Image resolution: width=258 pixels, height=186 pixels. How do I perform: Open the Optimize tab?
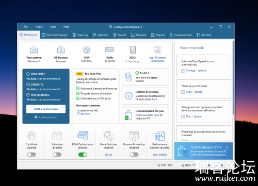click(100, 35)
